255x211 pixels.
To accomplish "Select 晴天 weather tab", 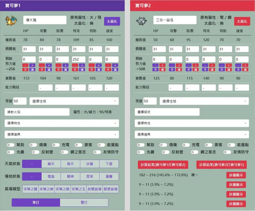I will pos(51,164).
